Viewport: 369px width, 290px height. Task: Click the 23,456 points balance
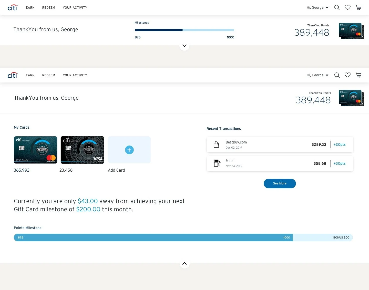point(66,170)
